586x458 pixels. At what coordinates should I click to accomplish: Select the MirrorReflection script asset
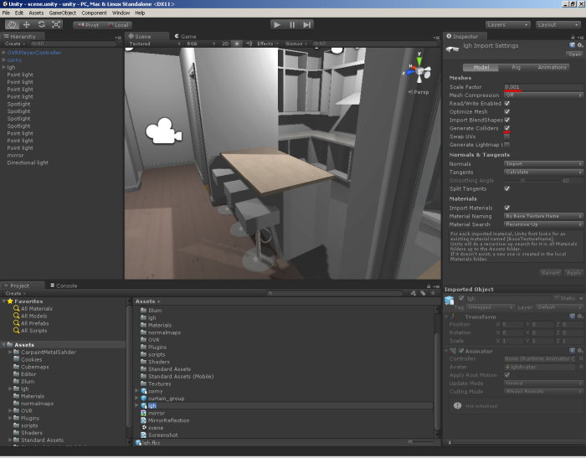pyautogui.click(x=168, y=420)
